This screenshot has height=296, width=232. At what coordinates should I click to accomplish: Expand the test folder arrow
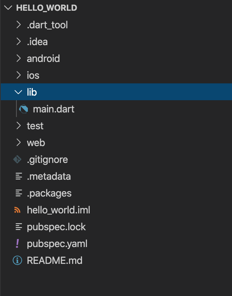(x=18, y=126)
